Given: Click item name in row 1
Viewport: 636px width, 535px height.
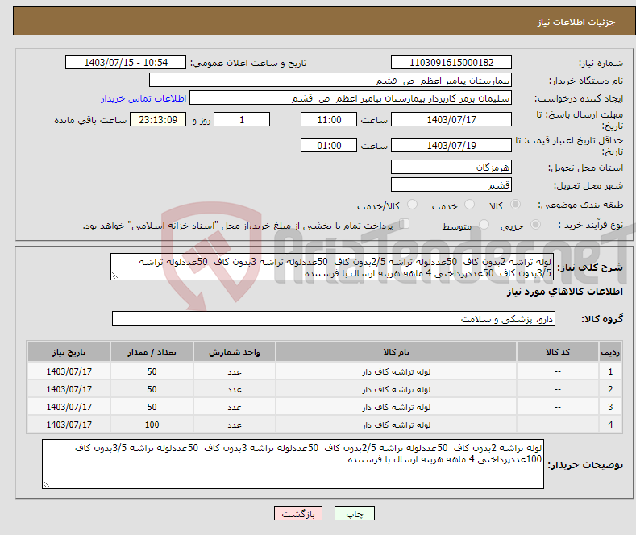Looking at the screenshot, I should point(396,371).
